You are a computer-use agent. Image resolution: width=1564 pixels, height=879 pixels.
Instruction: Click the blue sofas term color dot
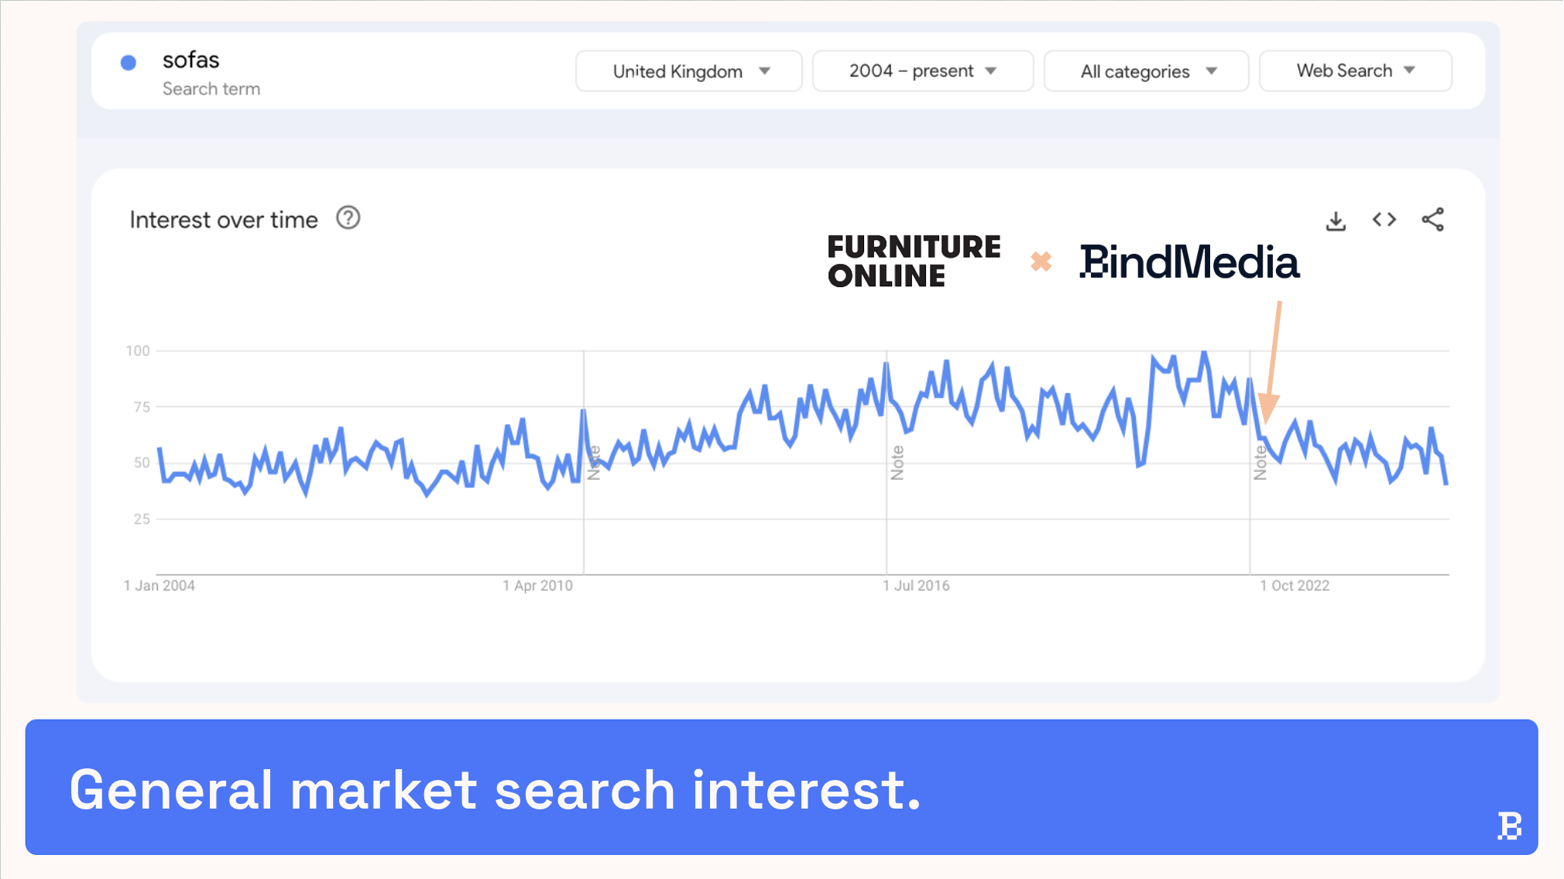[x=129, y=63]
